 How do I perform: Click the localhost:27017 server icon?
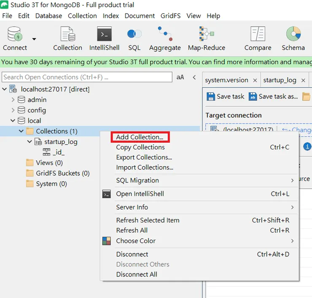pyautogui.click(x=13, y=89)
